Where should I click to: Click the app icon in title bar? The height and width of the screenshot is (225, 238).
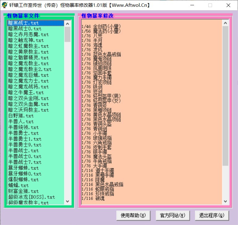point(5,5)
